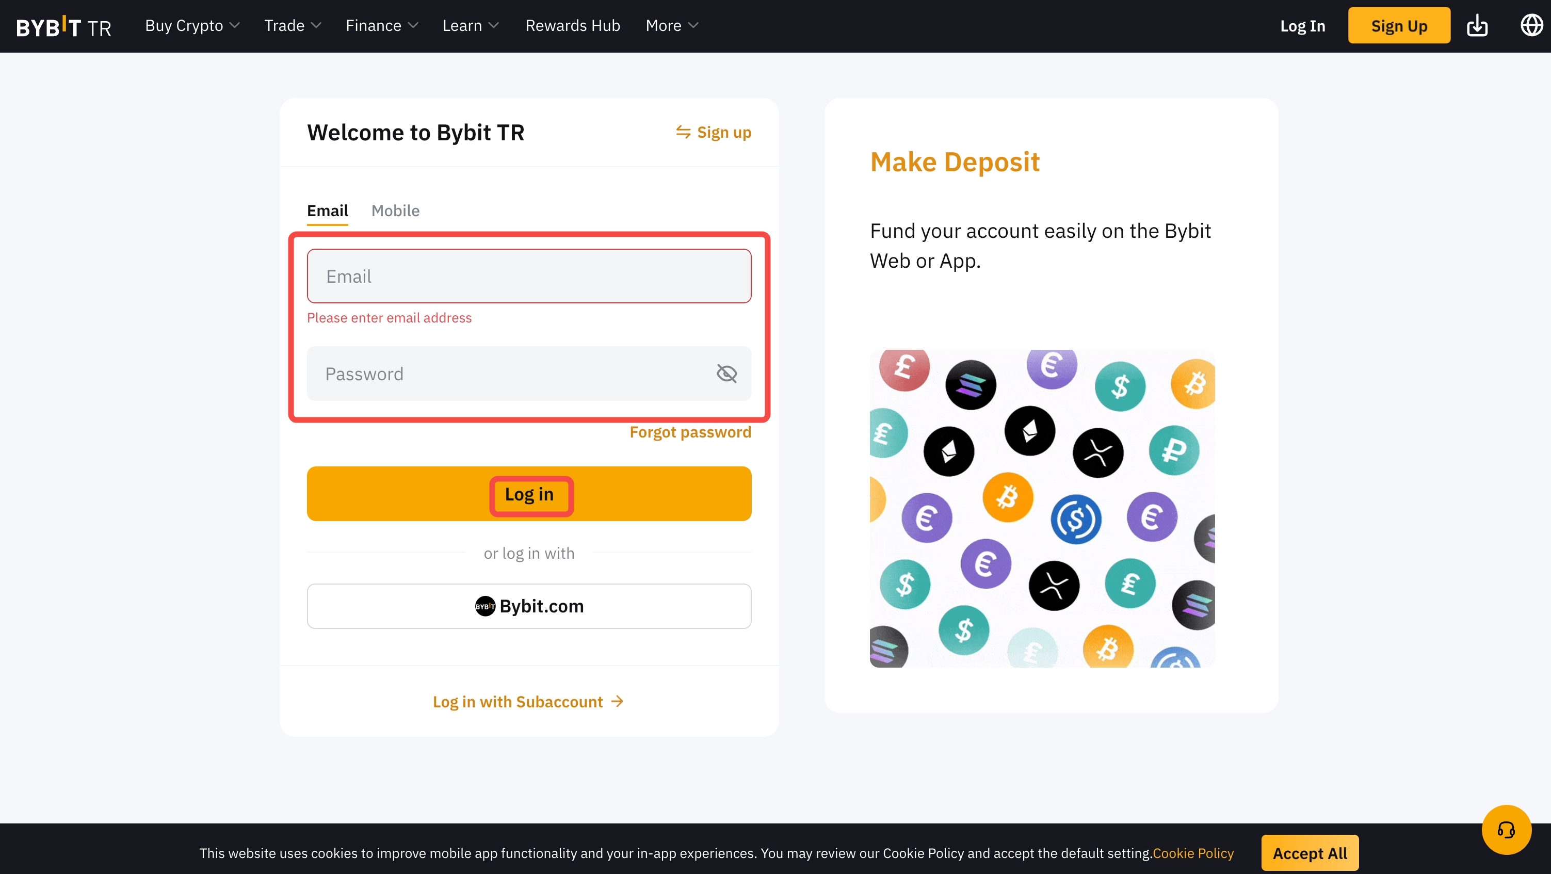Screen dimensions: 1551x874
Task: Click the swap arrows icon beside Sign up
Action: pos(683,132)
